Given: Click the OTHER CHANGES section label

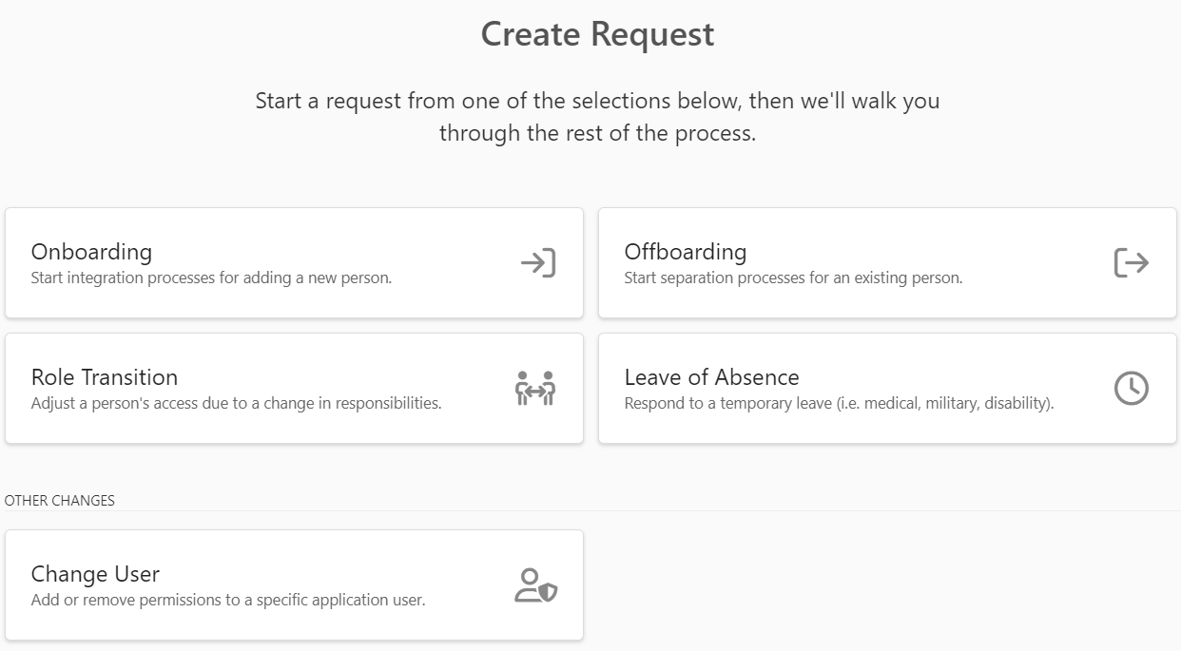Looking at the screenshot, I should pyautogui.click(x=60, y=500).
